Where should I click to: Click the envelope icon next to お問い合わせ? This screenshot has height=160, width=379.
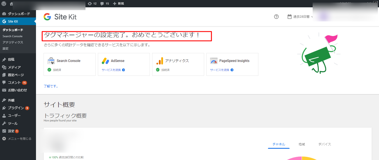point(4,90)
